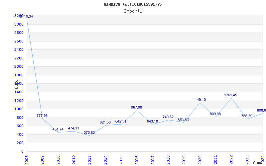Select the 474.11 data label for 2012
Screen dimensions: 266x166
point(73,128)
